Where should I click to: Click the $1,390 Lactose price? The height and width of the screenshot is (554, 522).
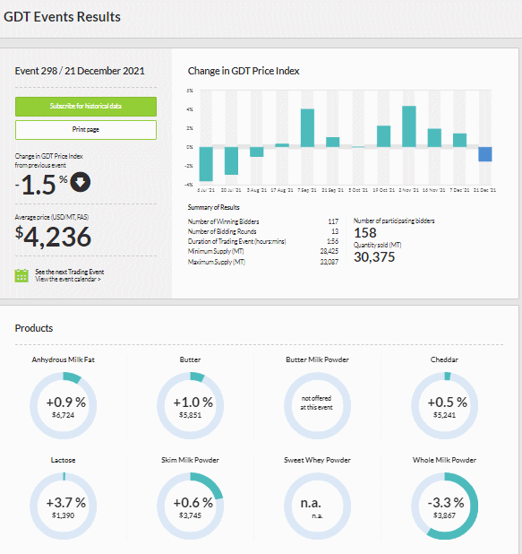coord(64,515)
